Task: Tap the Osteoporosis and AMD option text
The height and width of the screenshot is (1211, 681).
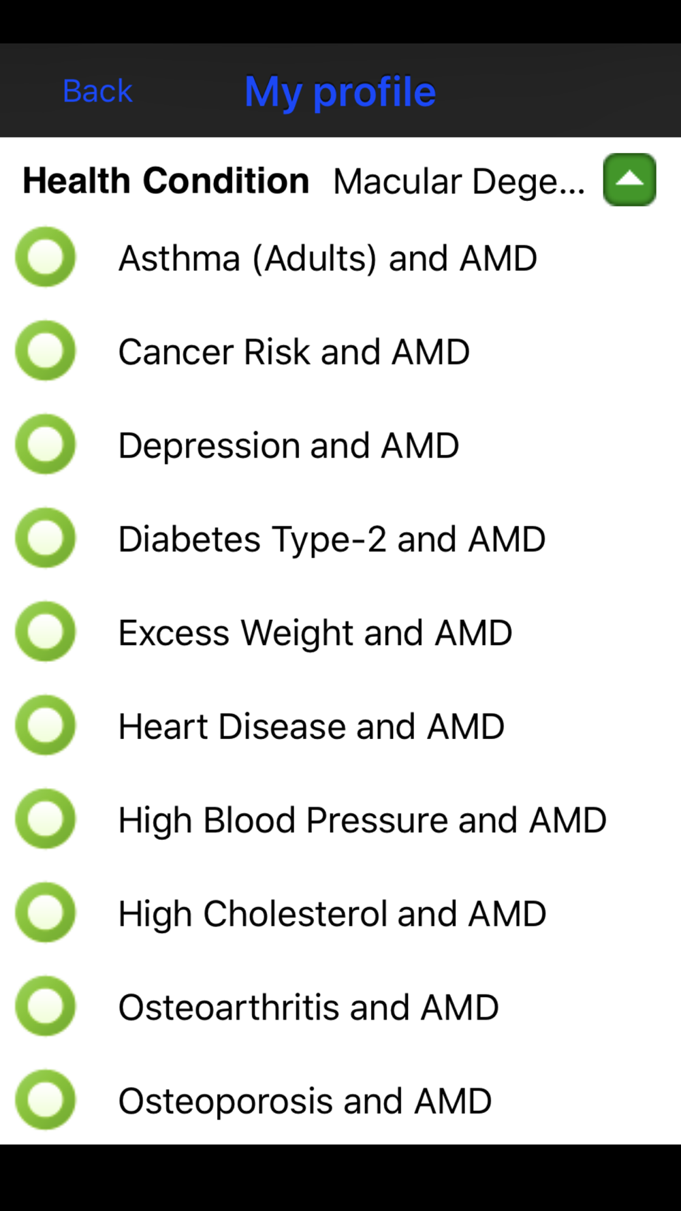Action: pos(305,1101)
